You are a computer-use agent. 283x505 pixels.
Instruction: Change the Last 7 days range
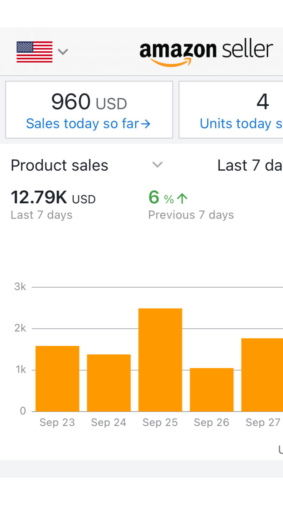(x=249, y=165)
